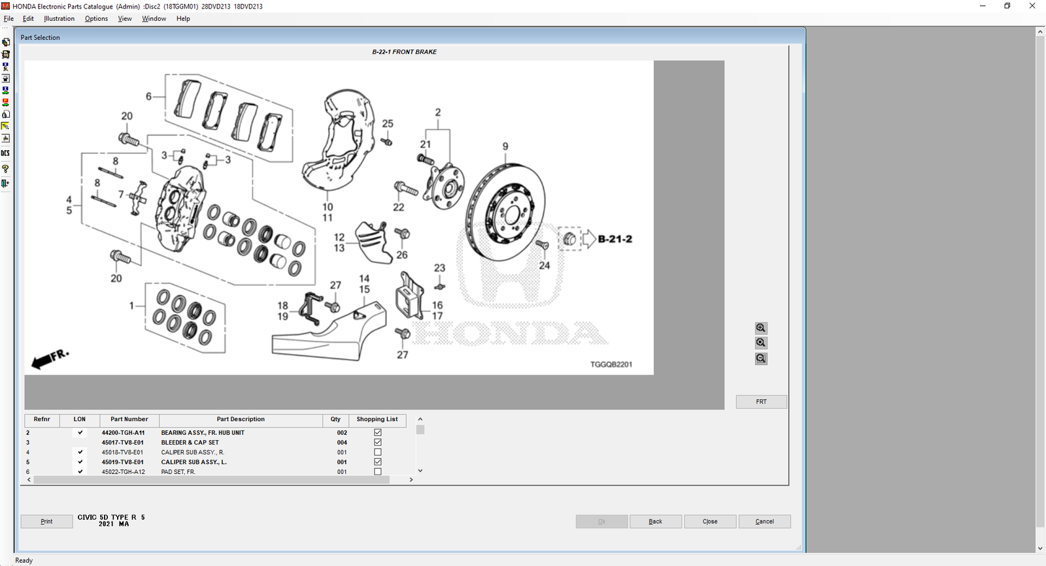Click the Part Description column header
This screenshot has width=1046, height=566.
tap(241, 420)
